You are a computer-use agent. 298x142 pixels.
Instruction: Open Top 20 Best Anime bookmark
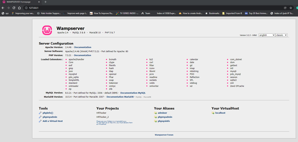[256, 13]
